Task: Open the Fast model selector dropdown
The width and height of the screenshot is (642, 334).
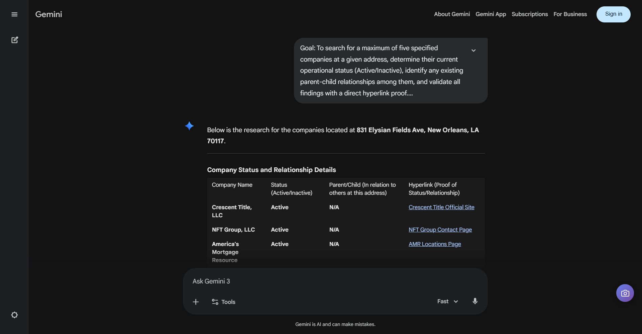Action: (x=447, y=302)
